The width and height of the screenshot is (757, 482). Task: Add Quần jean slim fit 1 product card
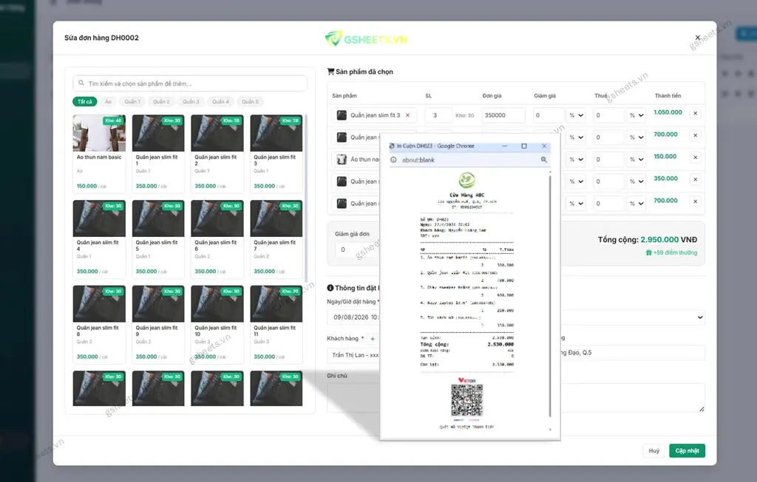tap(158, 154)
